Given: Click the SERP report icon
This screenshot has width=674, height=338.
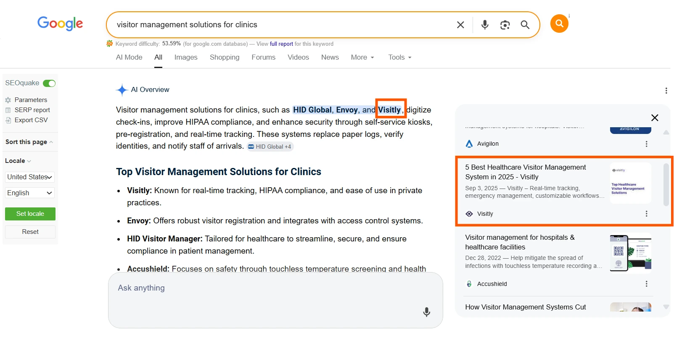Looking at the screenshot, I should [8, 110].
